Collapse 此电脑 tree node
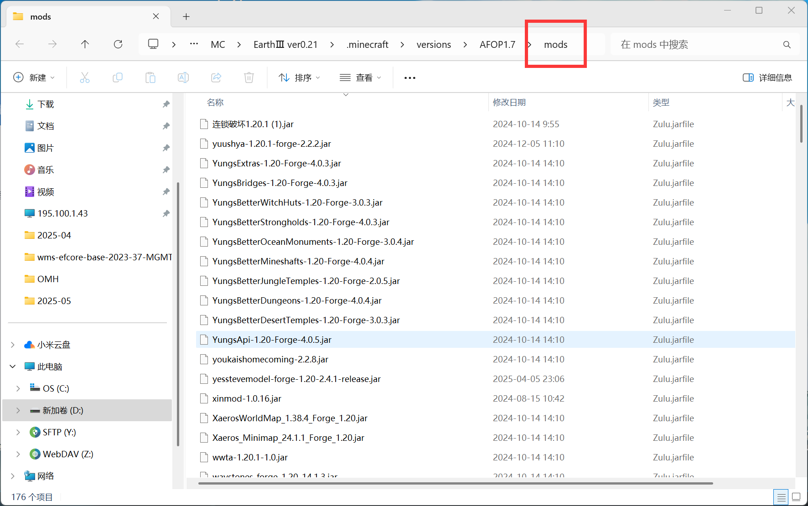 13,367
